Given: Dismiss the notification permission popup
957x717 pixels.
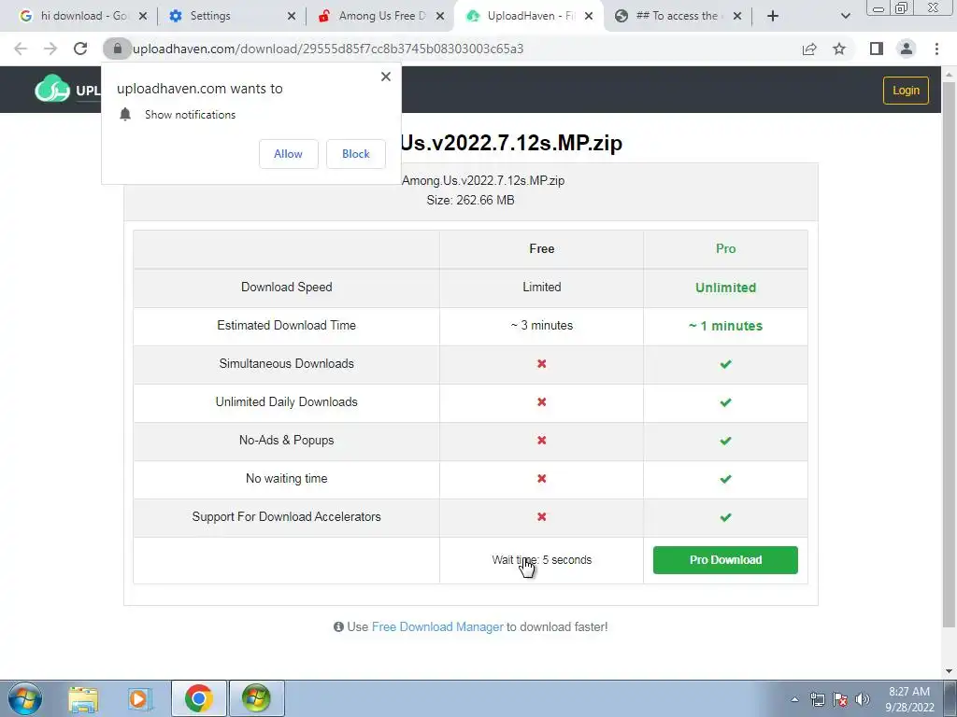Looking at the screenshot, I should (386, 77).
